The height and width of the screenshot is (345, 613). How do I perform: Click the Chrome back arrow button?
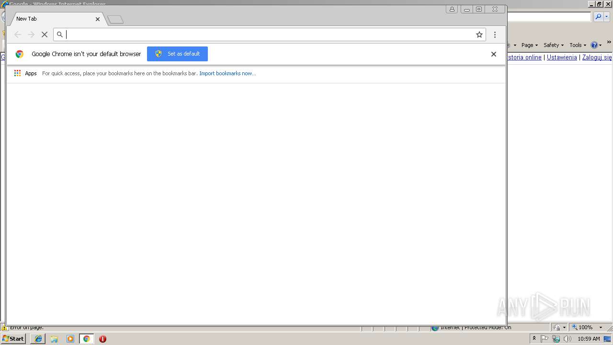coord(18,34)
